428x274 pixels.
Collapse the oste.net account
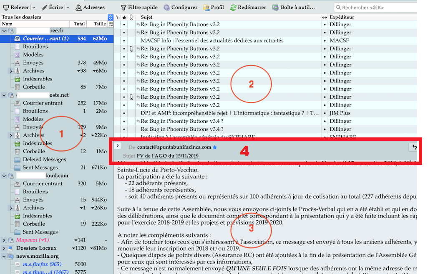click(x=4, y=95)
